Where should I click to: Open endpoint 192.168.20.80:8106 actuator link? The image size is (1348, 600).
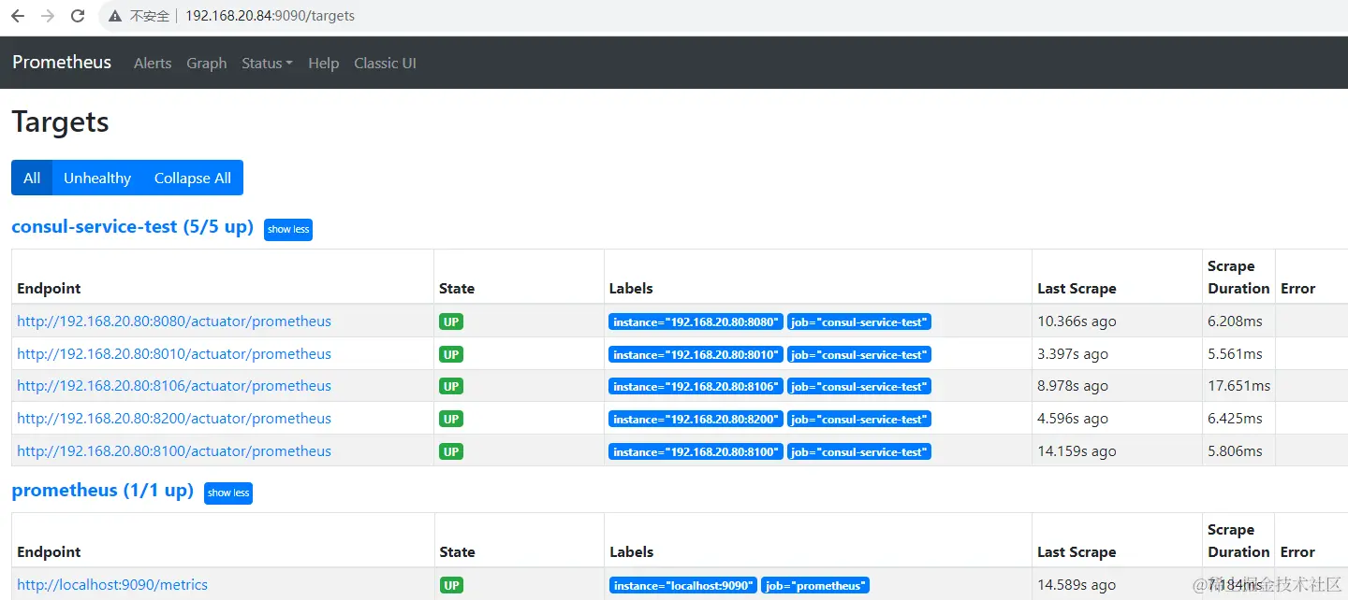(174, 386)
